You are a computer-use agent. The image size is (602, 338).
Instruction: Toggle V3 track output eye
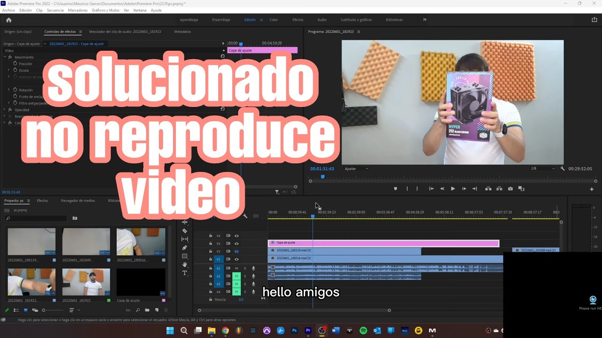click(237, 244)
